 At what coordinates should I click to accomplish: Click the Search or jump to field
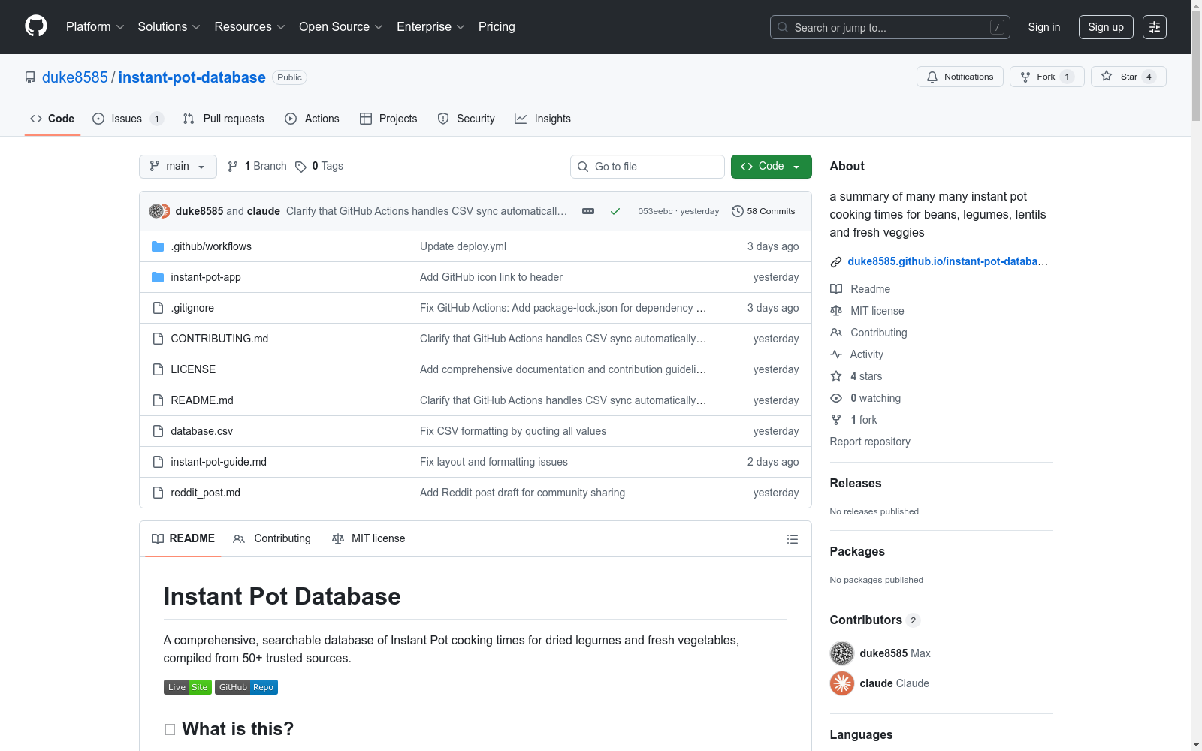[890, 27]
